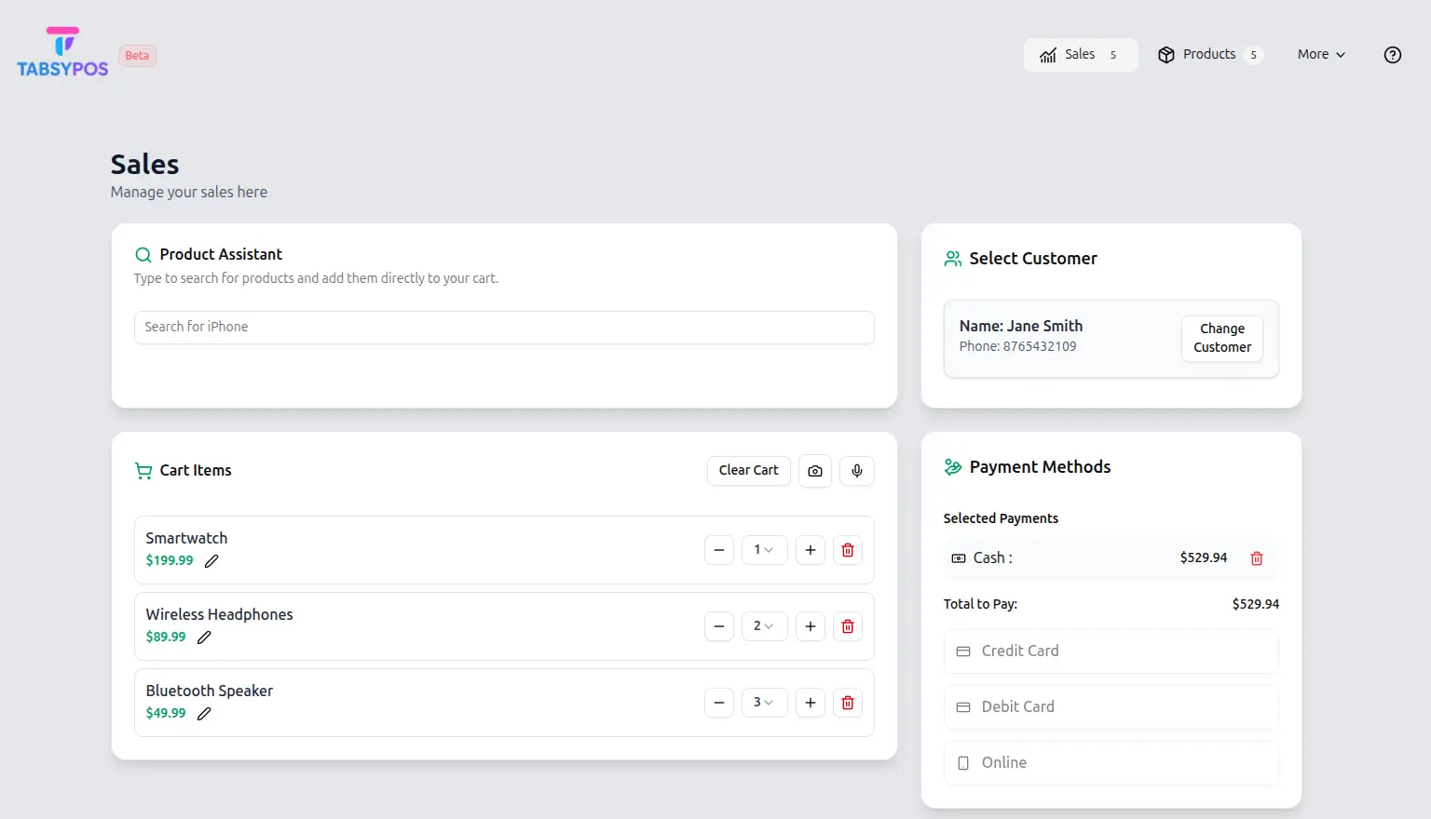
Task: Click the Total to Pay amount $529.94
Action: click(1255, 604)
